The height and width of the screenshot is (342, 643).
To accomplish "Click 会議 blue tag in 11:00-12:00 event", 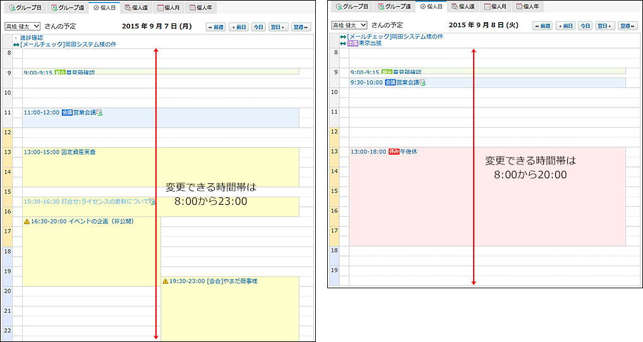I will [x=67, y=113].
